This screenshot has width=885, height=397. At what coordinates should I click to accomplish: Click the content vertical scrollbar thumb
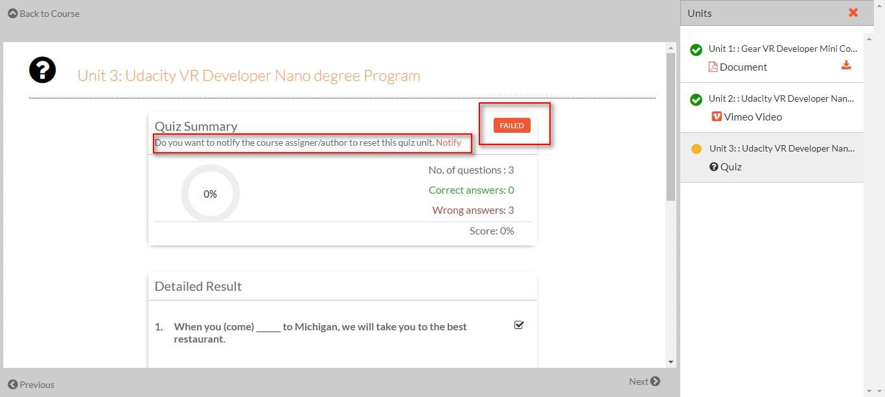click(x=671, y=126)
